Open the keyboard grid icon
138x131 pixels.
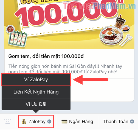coord(8,121)
